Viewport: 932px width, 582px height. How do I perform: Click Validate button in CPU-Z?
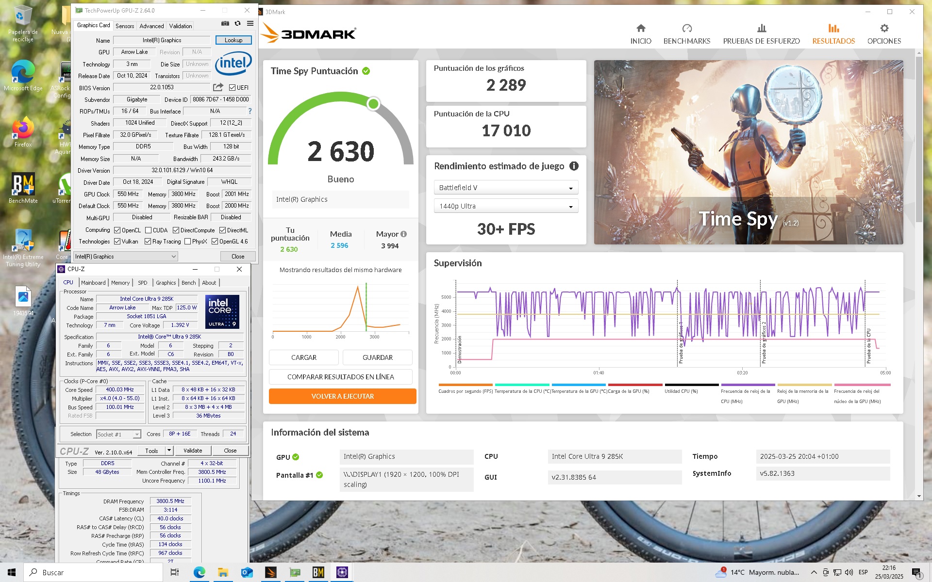coord(193,451)
